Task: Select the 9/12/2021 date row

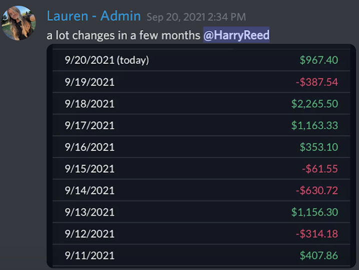Action: coord(90,233)
